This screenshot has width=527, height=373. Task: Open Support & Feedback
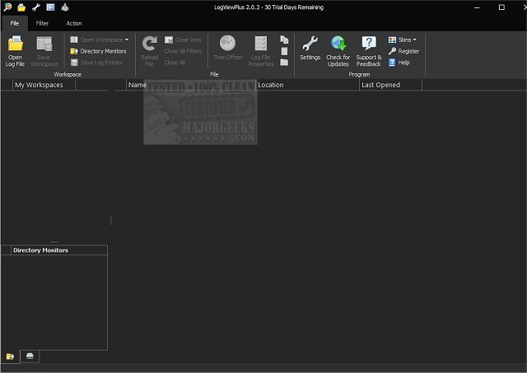tap(369, 51)
